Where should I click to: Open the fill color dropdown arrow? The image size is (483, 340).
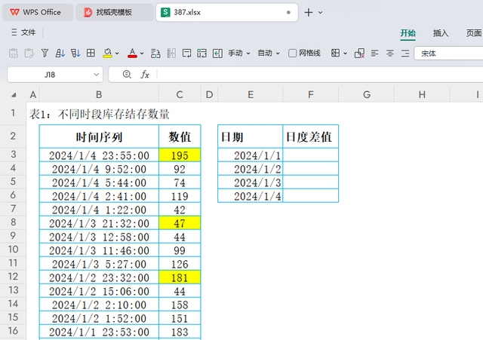pyautogui.click(x=118, y=54)
